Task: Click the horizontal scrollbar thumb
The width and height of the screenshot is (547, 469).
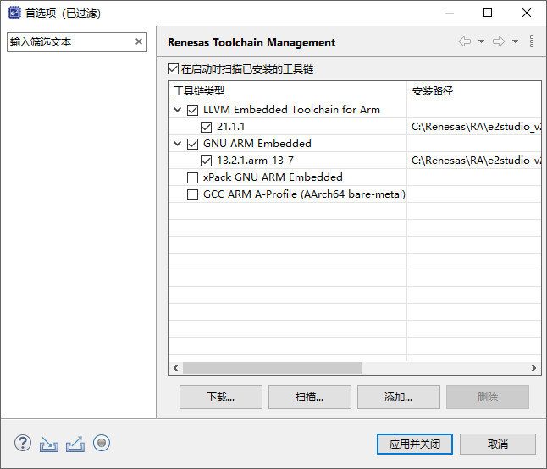Action: tap(272, 368)
